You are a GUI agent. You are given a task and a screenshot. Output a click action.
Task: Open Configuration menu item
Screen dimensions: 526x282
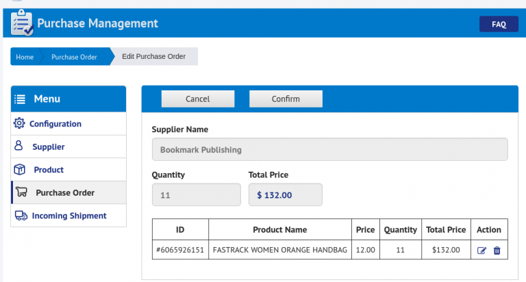[x=68, y=124]
